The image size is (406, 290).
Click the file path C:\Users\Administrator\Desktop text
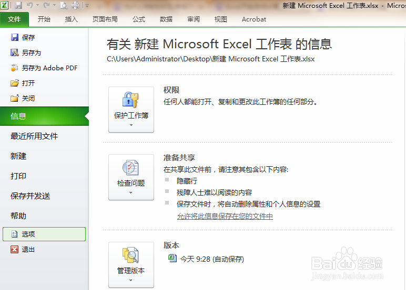pos(210,59)
